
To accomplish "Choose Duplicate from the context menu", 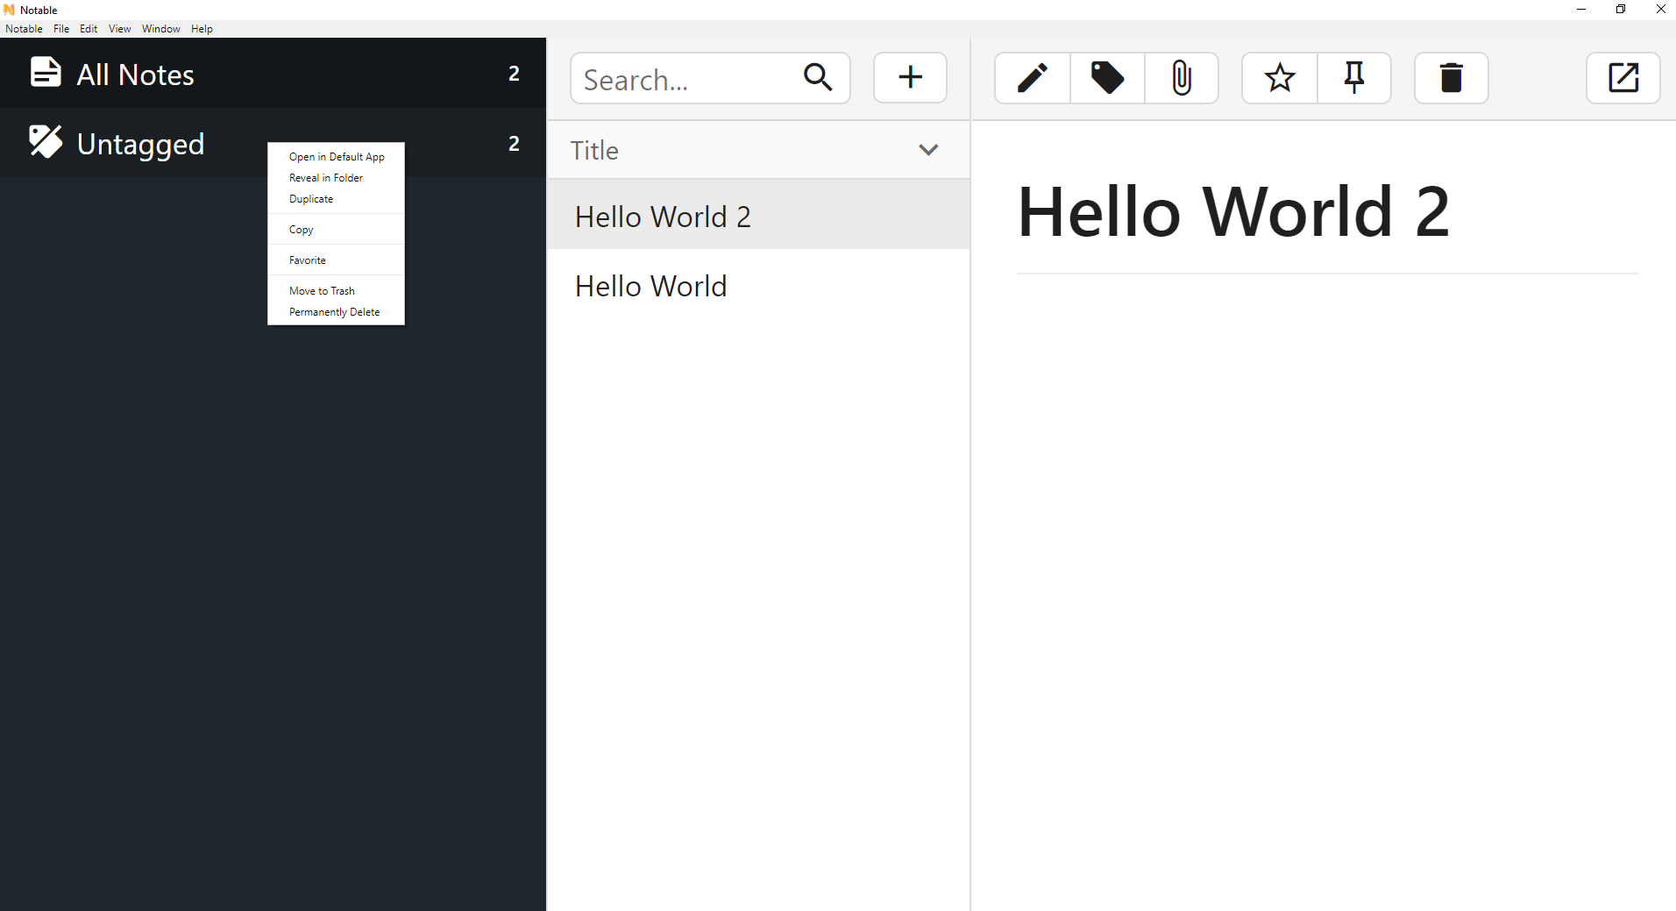I will coord(311,198).
